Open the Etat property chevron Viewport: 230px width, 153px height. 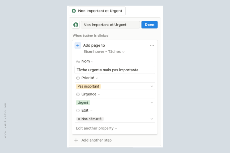[x=91, y=111]
